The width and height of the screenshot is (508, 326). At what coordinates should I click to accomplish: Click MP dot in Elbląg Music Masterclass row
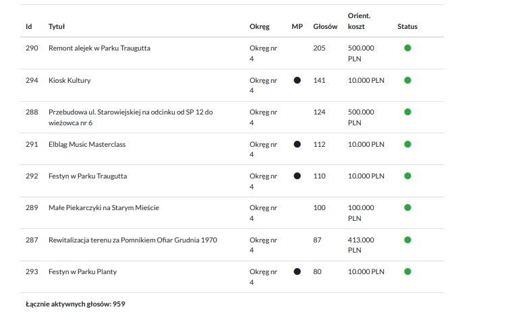[297, 144]
